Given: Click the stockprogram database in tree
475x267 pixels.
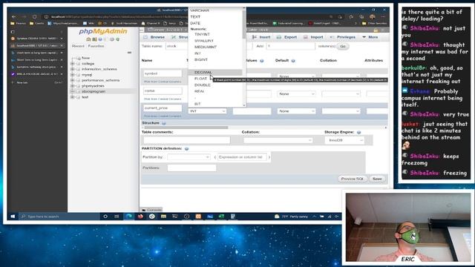Looking at the screenshot, I should [94, 91].
